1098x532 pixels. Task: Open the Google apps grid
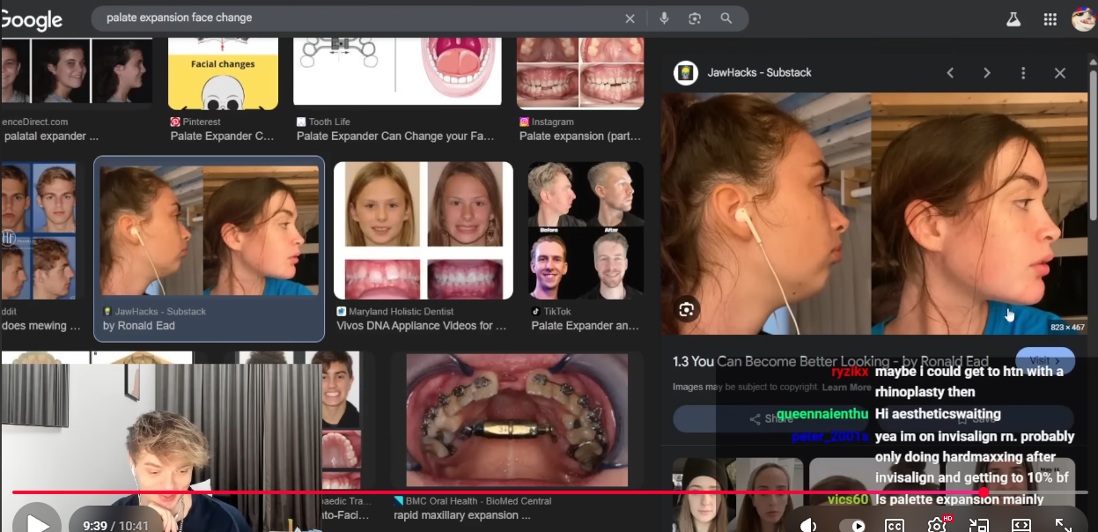(x=1050, y=18)
